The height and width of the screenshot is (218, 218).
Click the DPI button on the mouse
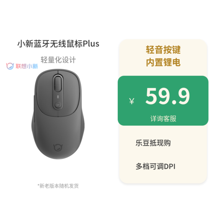click(58, 105)
